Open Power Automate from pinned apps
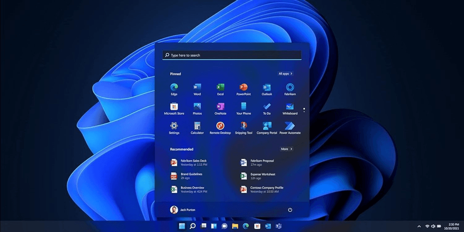Screen dimensions: 464x232 290,127
